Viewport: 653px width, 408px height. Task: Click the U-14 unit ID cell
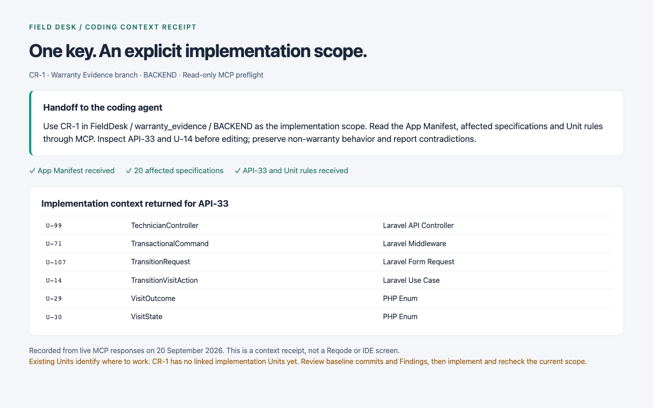(x=54, y=280)
